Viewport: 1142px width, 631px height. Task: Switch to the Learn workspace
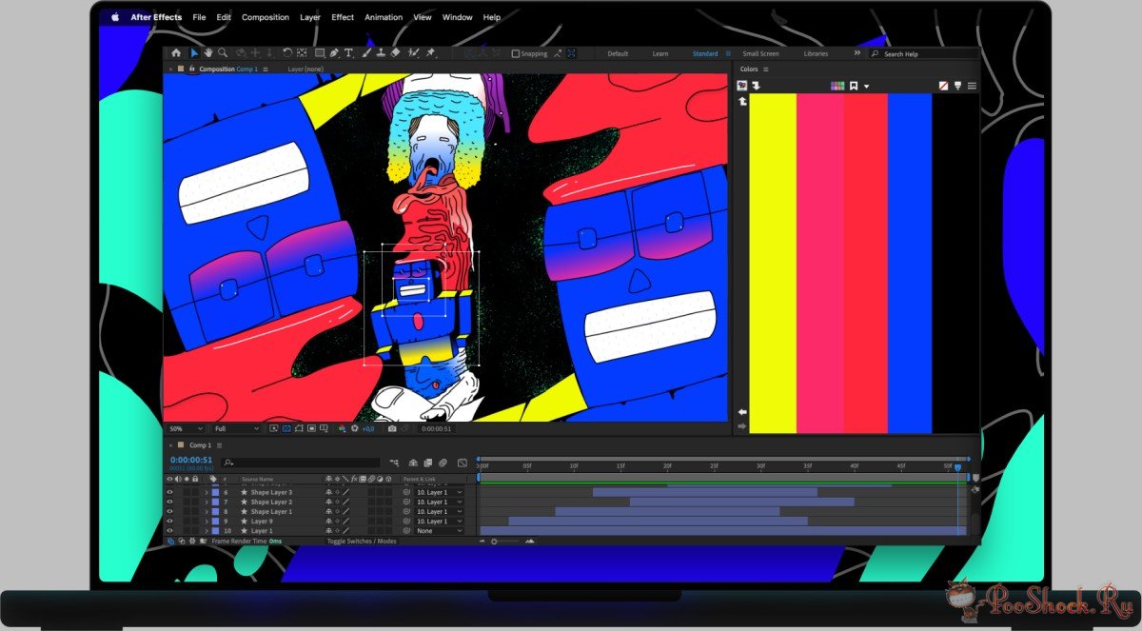[x=660, y=54]
